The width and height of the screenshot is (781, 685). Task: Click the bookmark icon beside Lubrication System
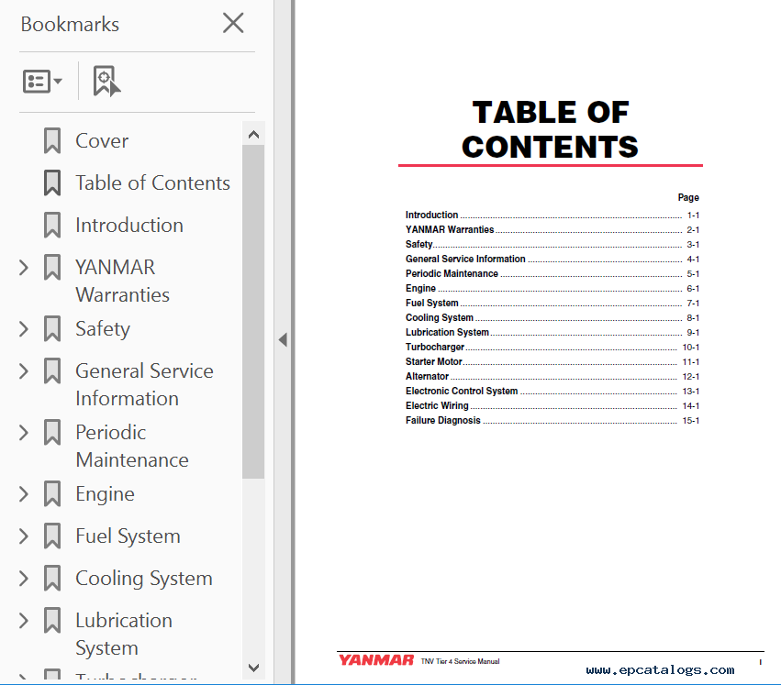click(52, 621)
